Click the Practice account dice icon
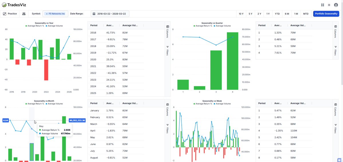343x162 pixels. (4, 14)
